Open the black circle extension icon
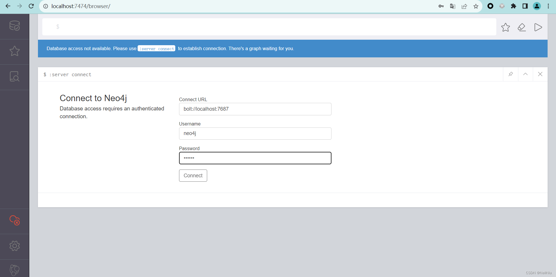 coord(490,6)
